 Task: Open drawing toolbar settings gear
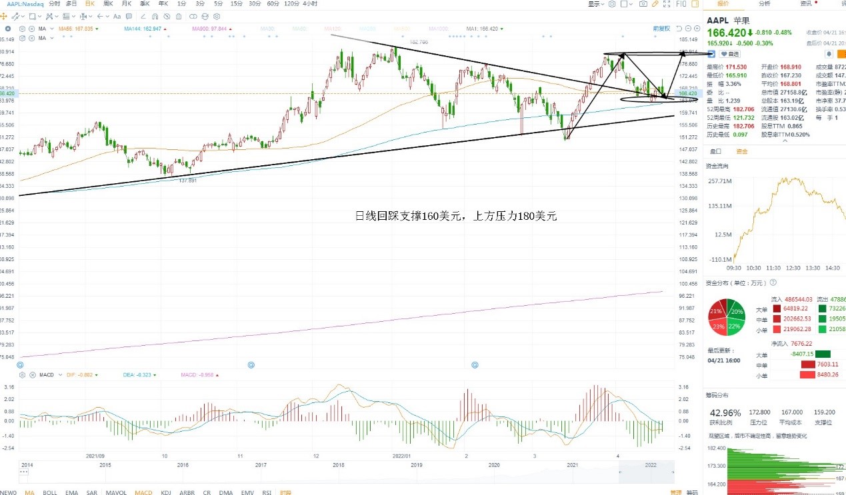pos(216,16)
